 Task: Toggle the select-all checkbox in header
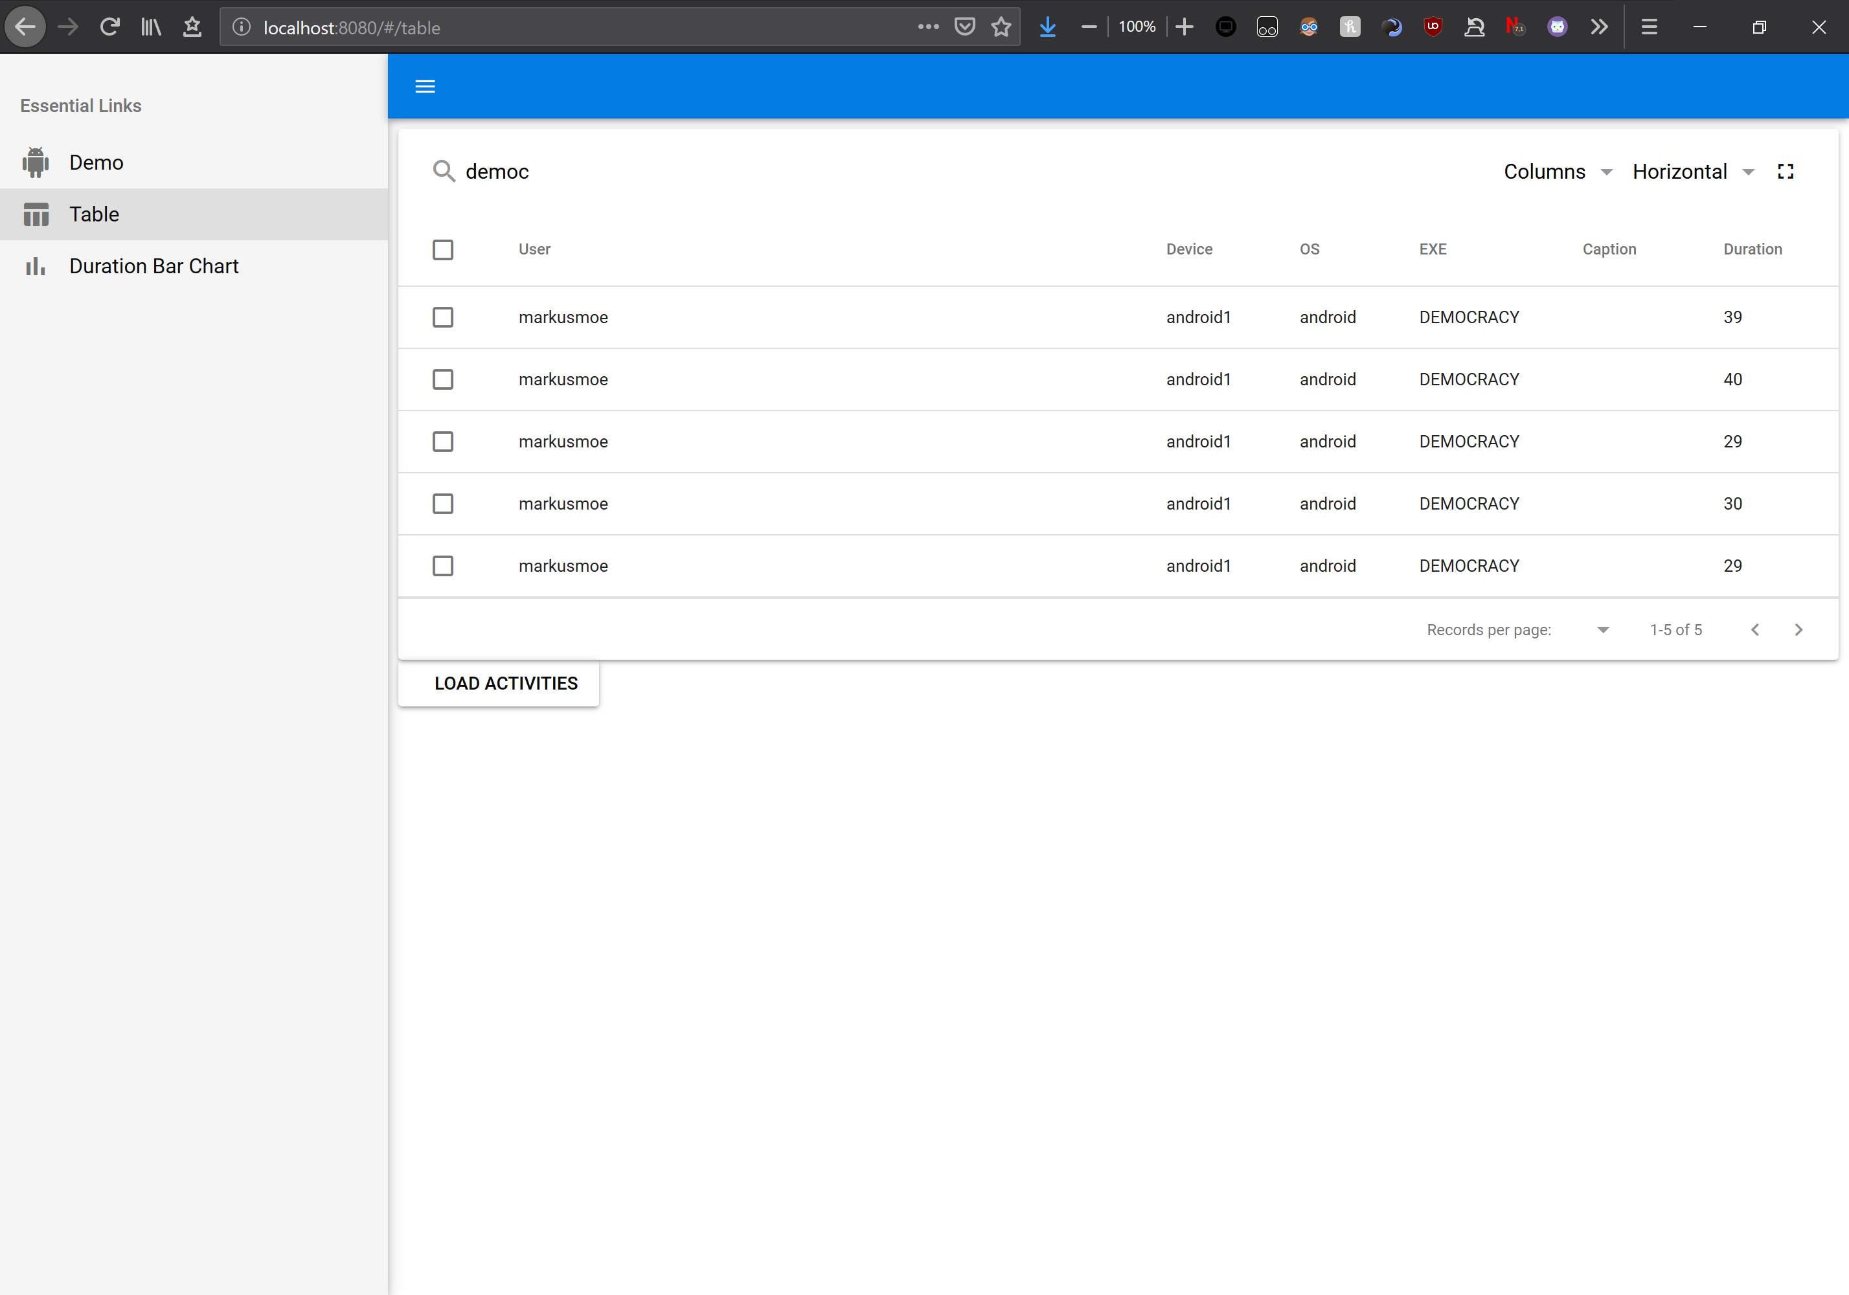coord(443,250)
